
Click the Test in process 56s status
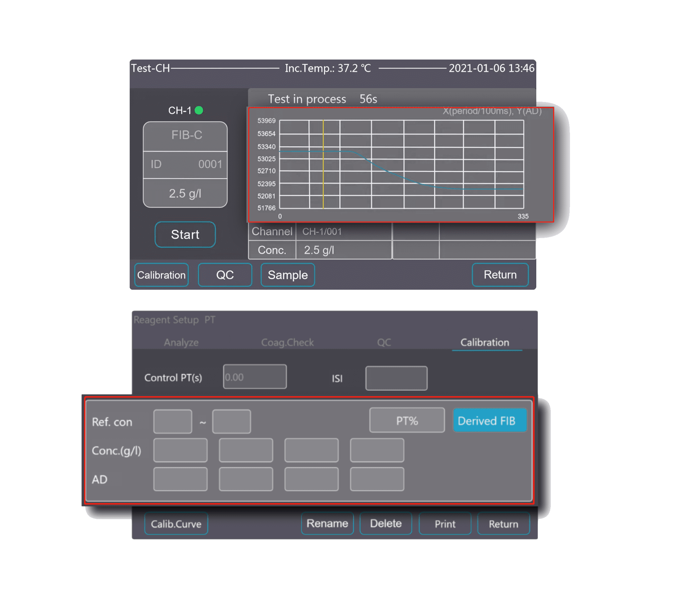322,99
